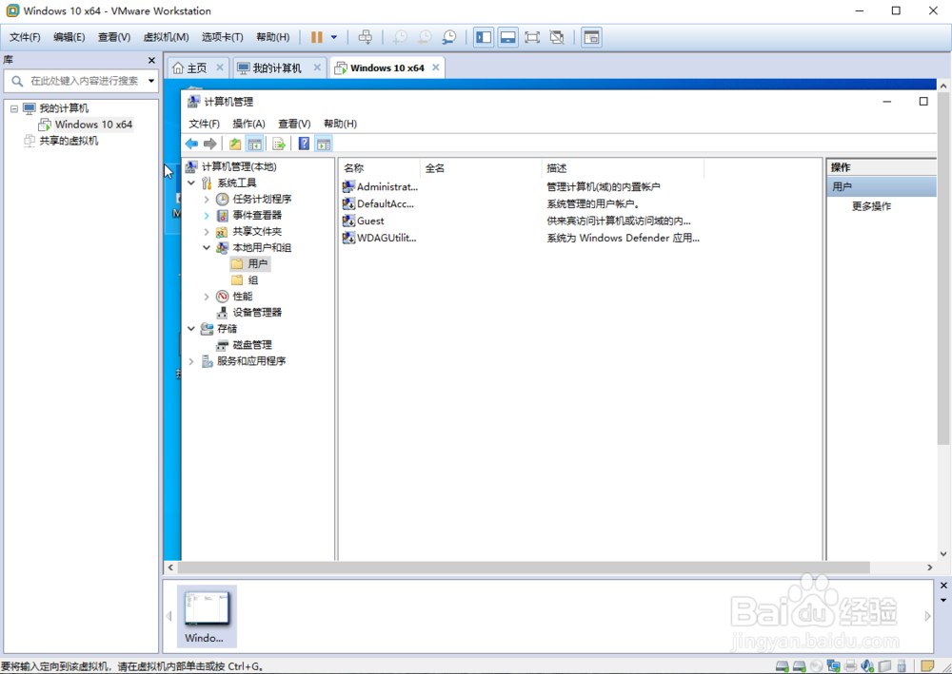This screenshot has width=952, height=674.
Task: Open 文件(F) menu in 计算机管理
Action: pos(204,124)
